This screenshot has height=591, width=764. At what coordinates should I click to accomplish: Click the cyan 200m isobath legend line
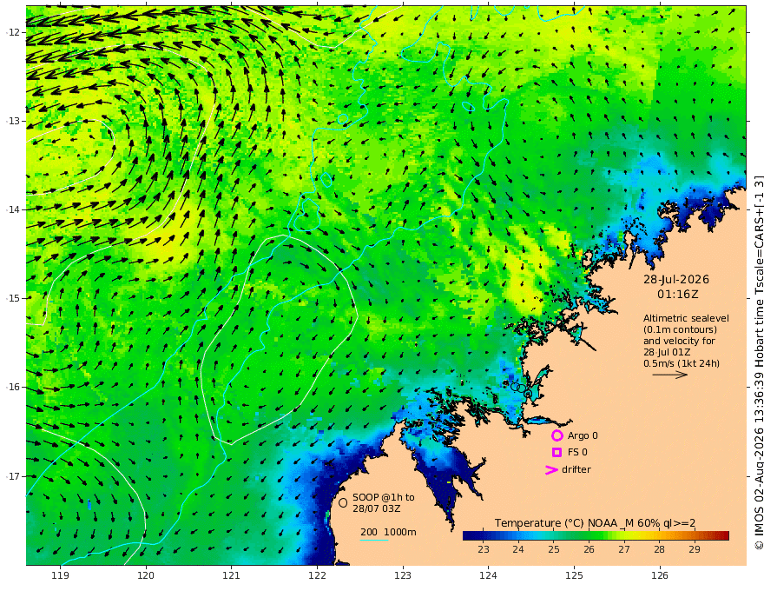(374, 540)
